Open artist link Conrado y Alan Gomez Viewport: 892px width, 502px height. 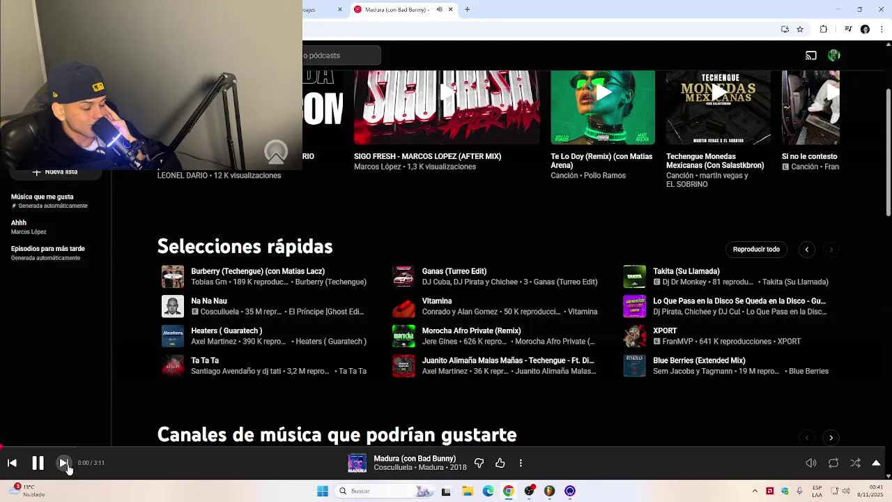[x=460, y=312]
